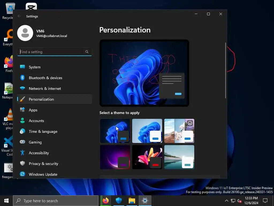Open Network & internet settings
The height and width of the screenshot is (206, 274).
(55, 89)
